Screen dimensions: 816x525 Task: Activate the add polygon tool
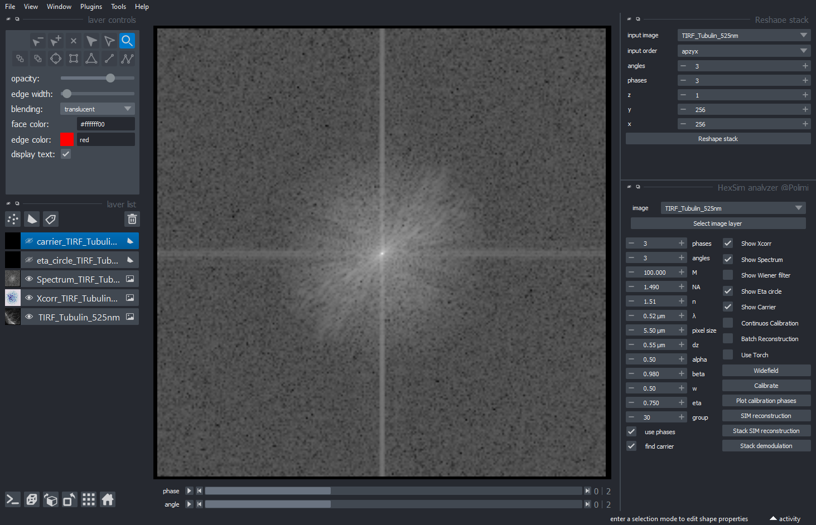click(x=91, y=59)
